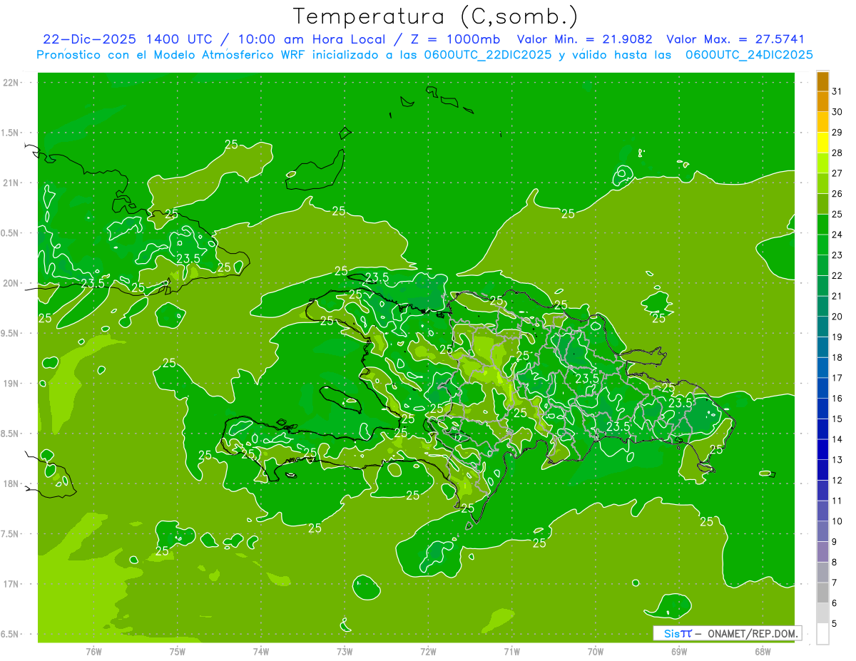Click the "73W" longitude label

tap(345, 652)
